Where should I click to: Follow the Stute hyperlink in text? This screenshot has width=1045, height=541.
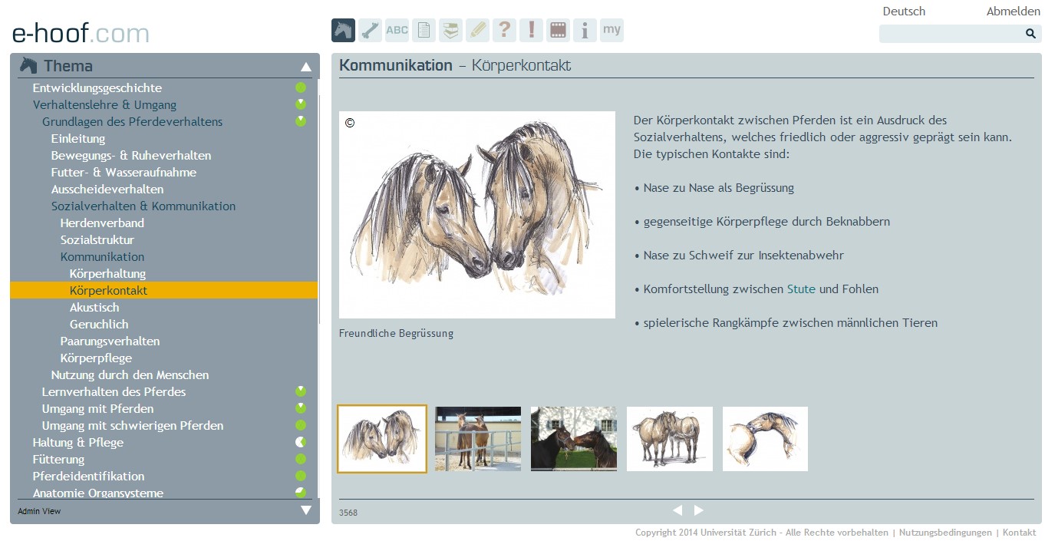801,289
